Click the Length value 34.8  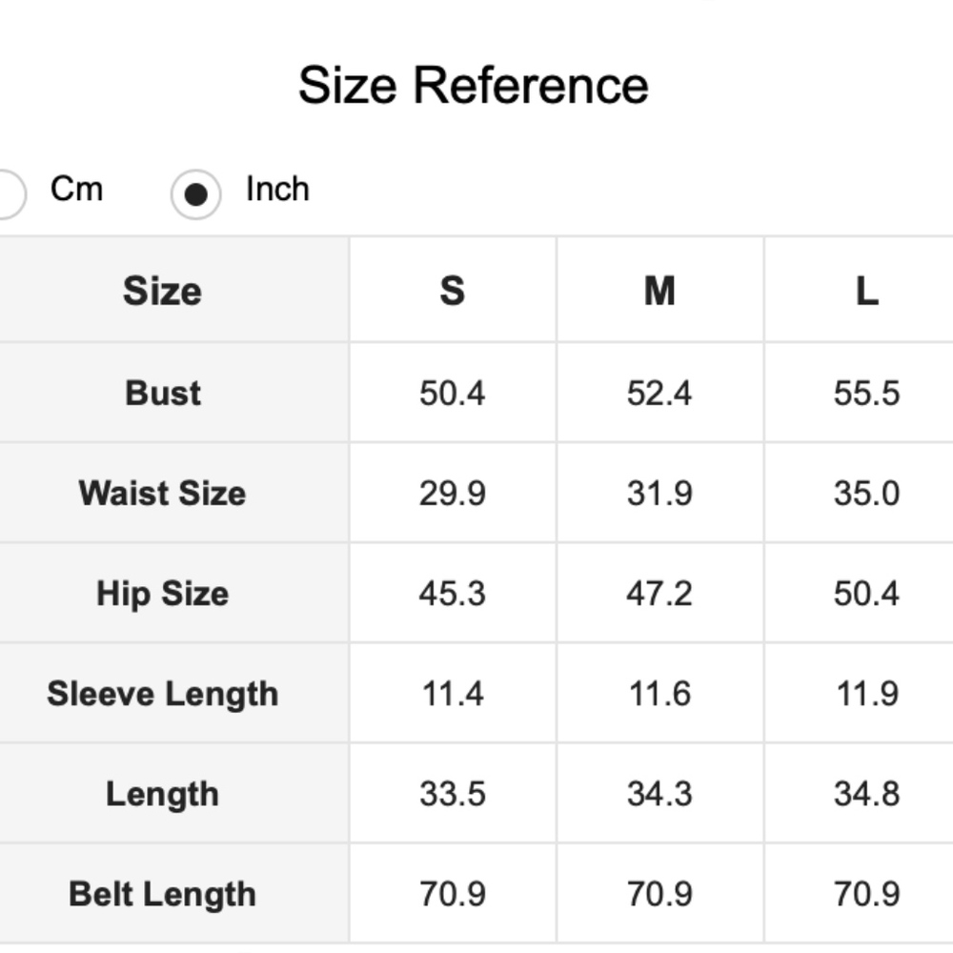tap(866, 794)
